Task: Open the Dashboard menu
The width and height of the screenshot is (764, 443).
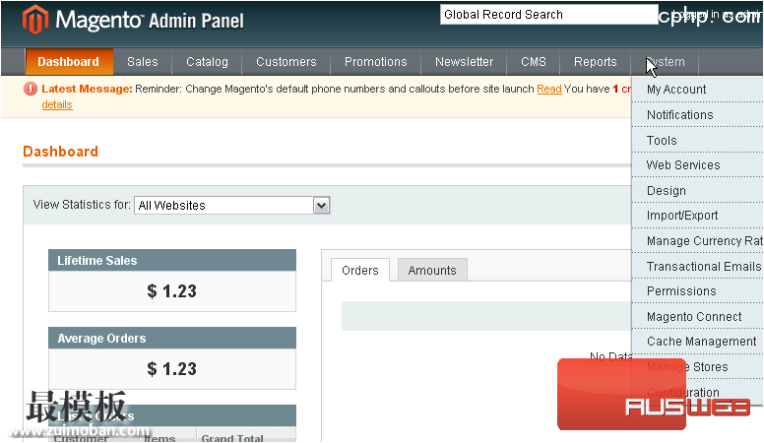Action: click(x=69, y=62)
